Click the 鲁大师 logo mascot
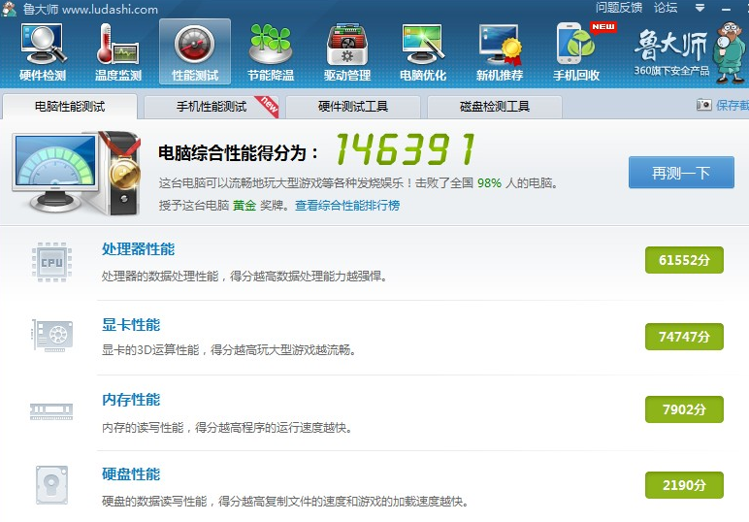This screenshot has height=522, width=749. (729, 52)
